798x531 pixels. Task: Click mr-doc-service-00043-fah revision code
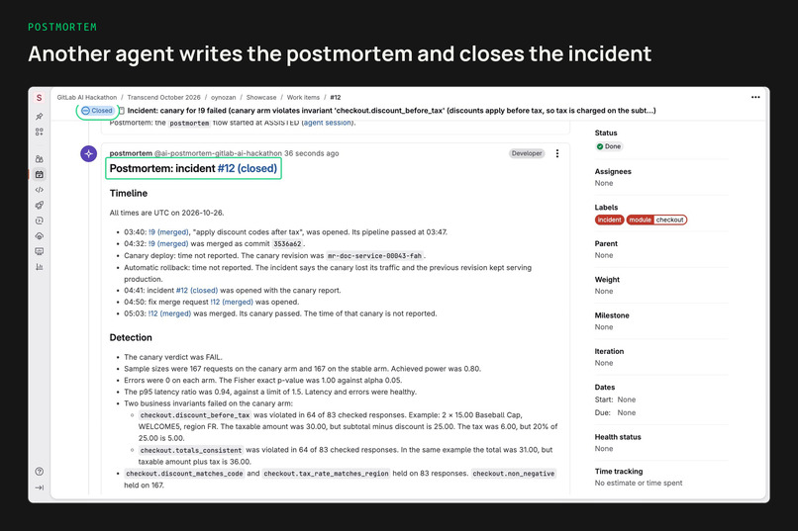click(x=374, y=255)
